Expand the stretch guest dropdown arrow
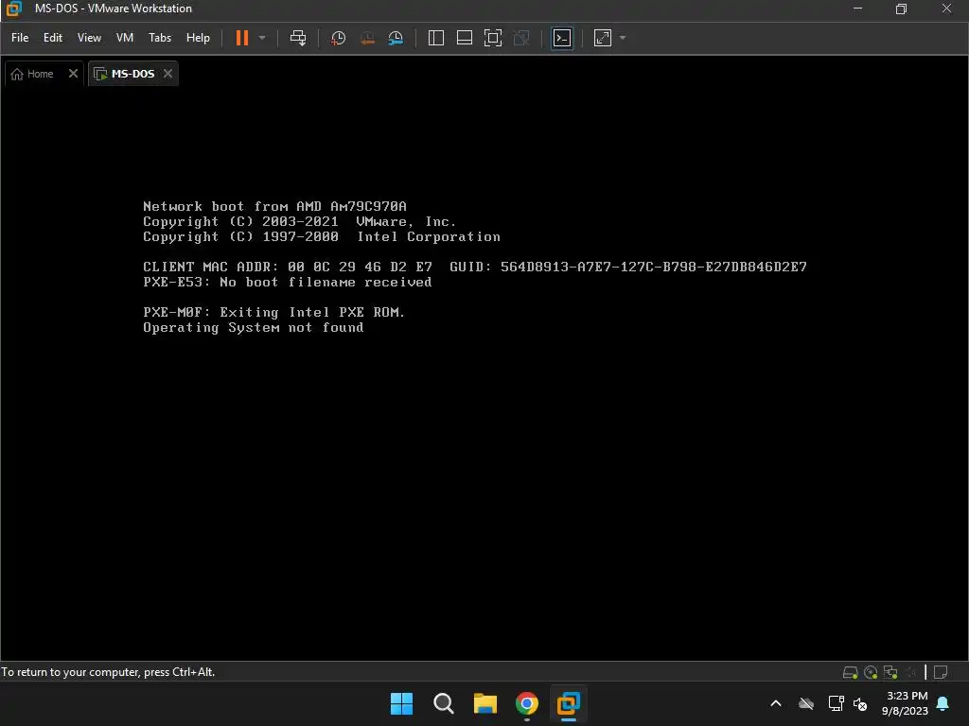Image resolution: width=969 pixels, height=726 pixels. 623,38
